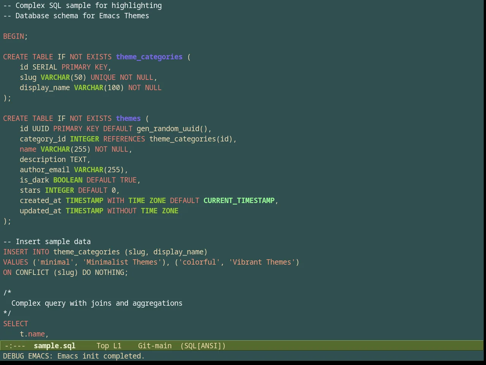The width and height of the screenshot is (486, 365).
Task: Click INSERT keyword in insert statement
Action: tap(16, 252)
